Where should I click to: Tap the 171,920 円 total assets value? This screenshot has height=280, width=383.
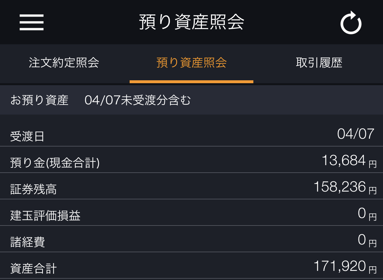tap(345, 266)
